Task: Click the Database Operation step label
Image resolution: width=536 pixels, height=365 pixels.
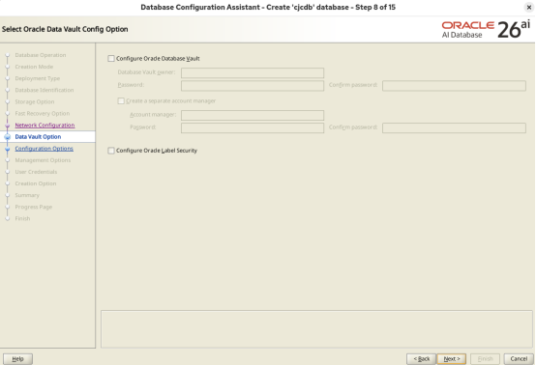Action: pyautogui.click(x=41, y=55)
